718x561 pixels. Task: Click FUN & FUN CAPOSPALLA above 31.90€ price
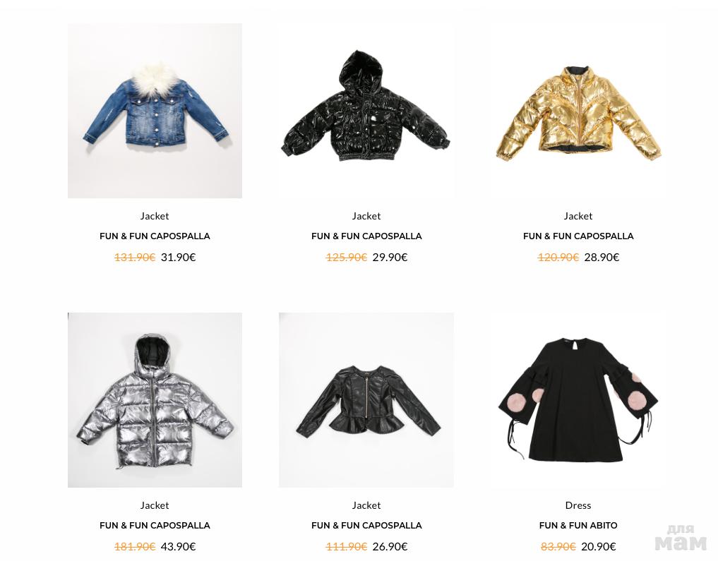point(155,236)
